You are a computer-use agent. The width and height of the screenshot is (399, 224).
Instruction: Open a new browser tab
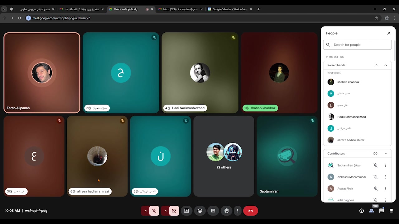tap(258, 9)
